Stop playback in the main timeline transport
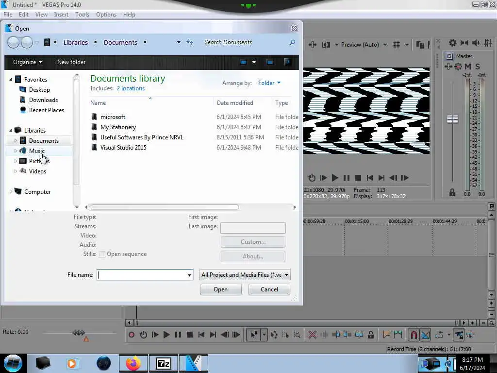Viewport: 497px width, 373px height. [x=190, y=335]
